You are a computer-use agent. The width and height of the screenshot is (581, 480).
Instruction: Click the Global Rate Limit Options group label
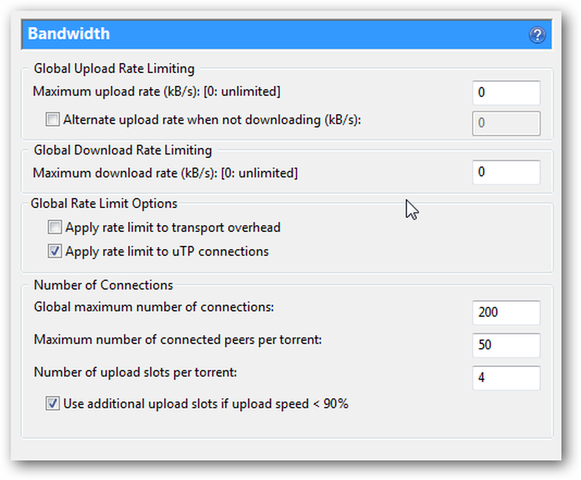[x=104, y=204]
